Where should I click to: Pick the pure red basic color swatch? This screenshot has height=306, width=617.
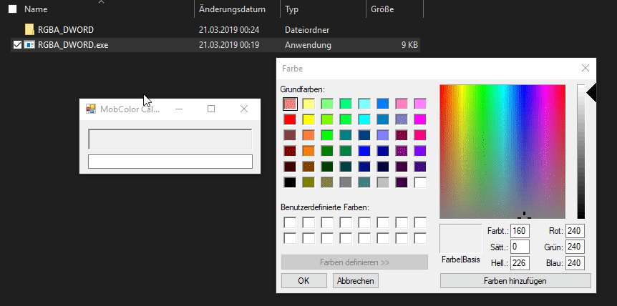(290, 119)
